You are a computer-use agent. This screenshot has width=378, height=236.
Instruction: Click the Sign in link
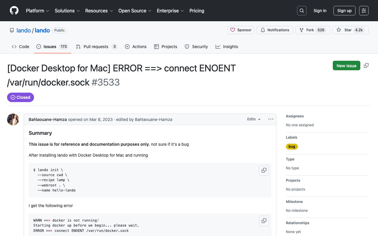(x=320, y=11)
